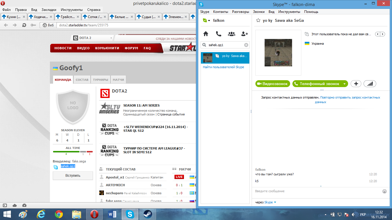Open the Звонки menu in Skype
This screenshot has height=220, width=392.
point(259,12)
